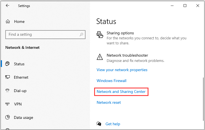Viewport: 205px width, 130px height.
Task: Click the Get help chat icon
Action: (x=99, y=124)
